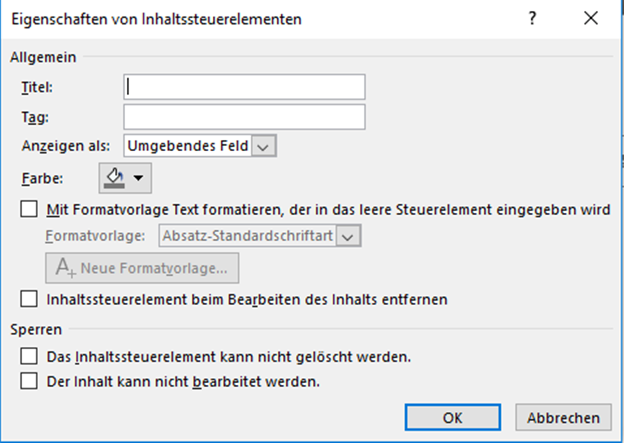Click into the Titel text field
The width and height of the screenshot is (624, 443).
point(244,87)
